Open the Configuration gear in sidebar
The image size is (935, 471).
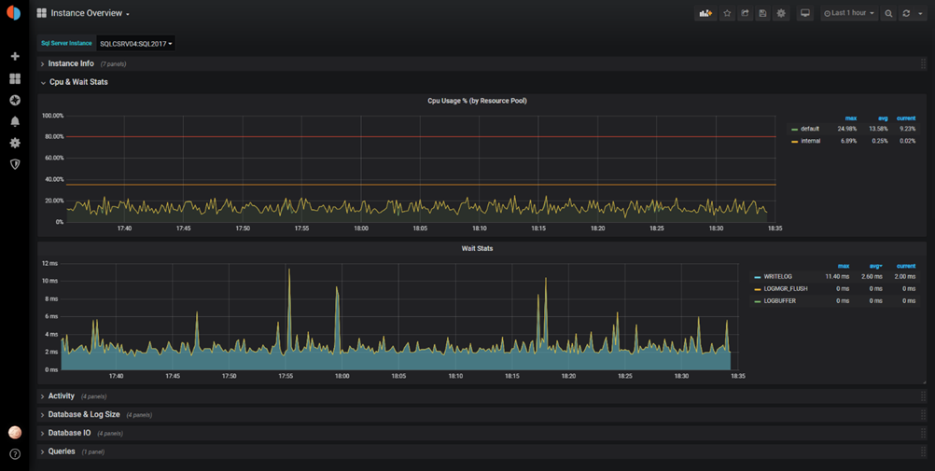[15, 143]
